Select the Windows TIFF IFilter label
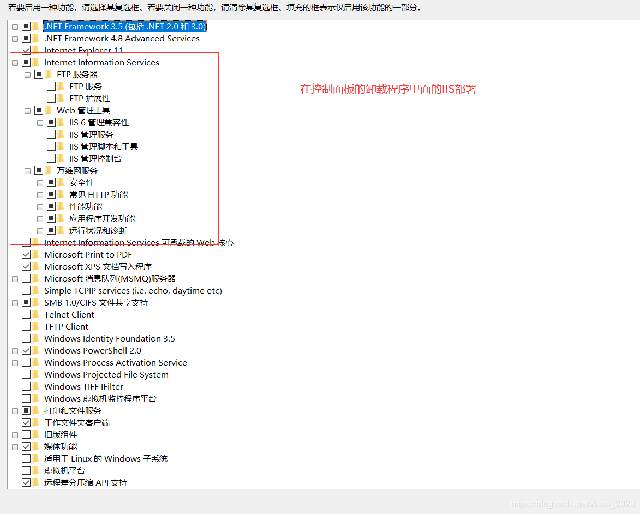 coord(83,386)
